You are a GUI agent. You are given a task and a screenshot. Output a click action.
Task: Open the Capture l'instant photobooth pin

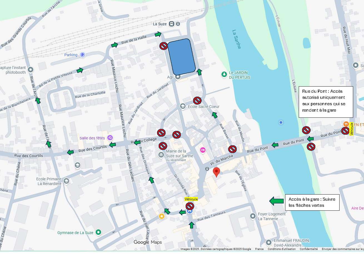[31, 70]
